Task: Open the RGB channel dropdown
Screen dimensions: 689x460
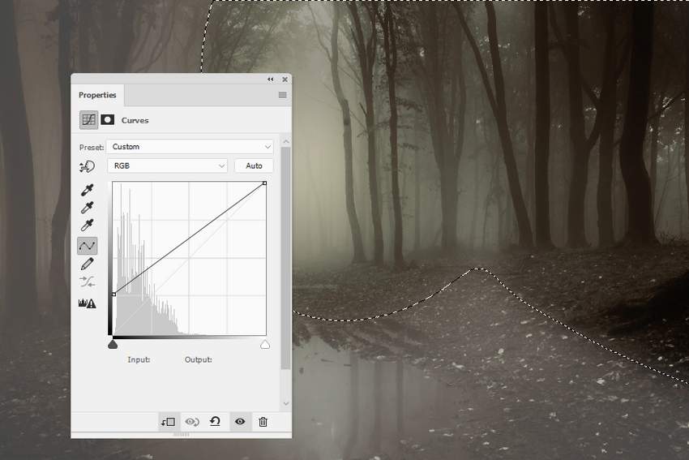Action: coord(168,166)
